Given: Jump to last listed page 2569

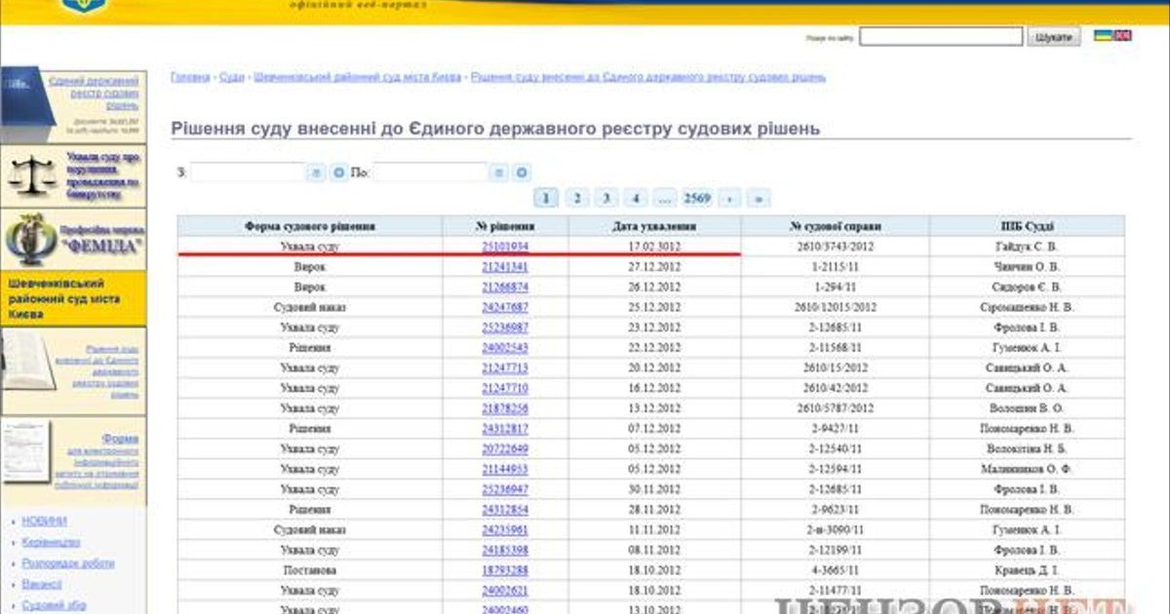Looking at the screenshot, I should click(x=696, y=198).
